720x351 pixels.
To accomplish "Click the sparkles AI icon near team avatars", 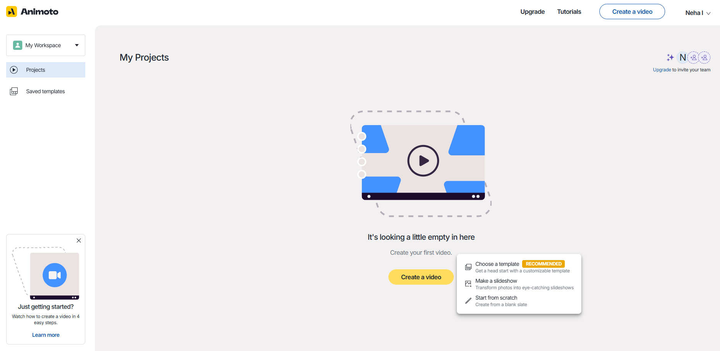I will [670, 57].
